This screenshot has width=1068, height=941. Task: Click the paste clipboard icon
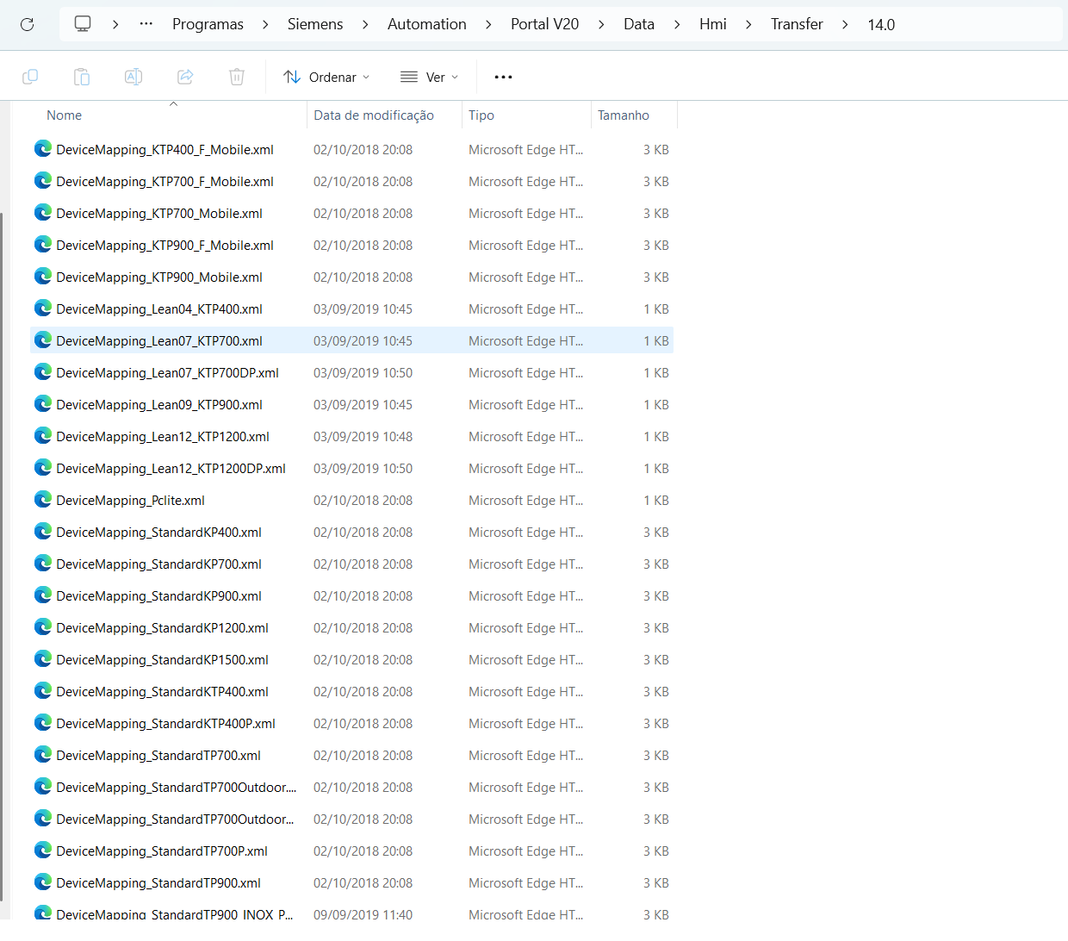tap(82, 77)
